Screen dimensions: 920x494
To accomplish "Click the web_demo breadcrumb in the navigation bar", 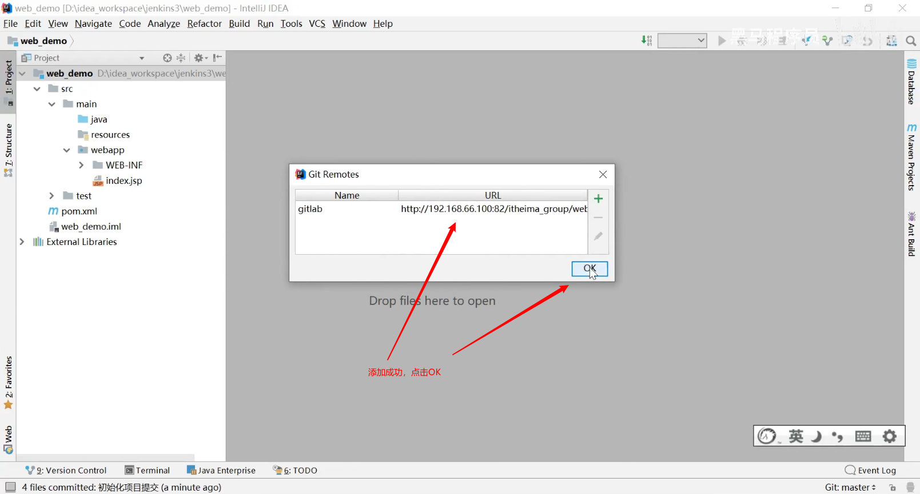I will [x=38, y=41].
